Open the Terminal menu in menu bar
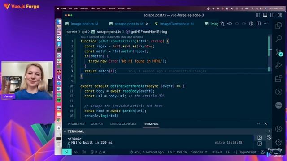 pos(112,8)
